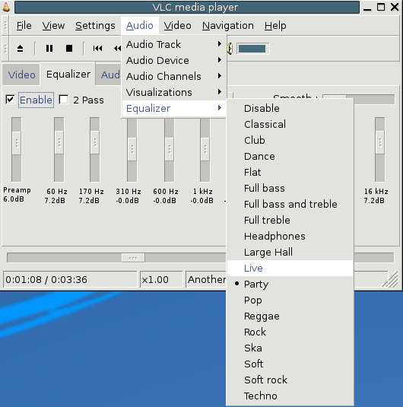Viewport: 403px width, 407px height.
Task: Pause playback with the pause icon
Action: click(x=49, y=48)
